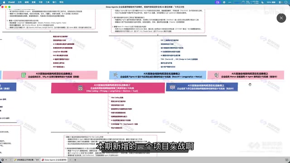Click the bottom-right collapse chevron button
Image resolution: width=290 pixels, height=163 pixels.
pyautogui.click(x=287, y=160)
